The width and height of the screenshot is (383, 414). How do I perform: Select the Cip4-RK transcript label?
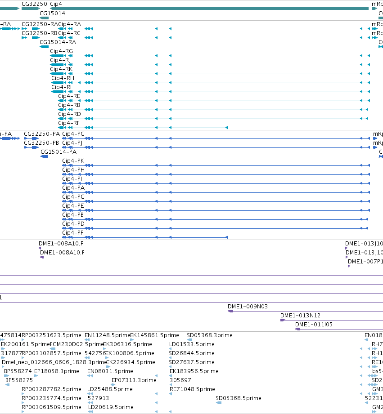[61, 69]
